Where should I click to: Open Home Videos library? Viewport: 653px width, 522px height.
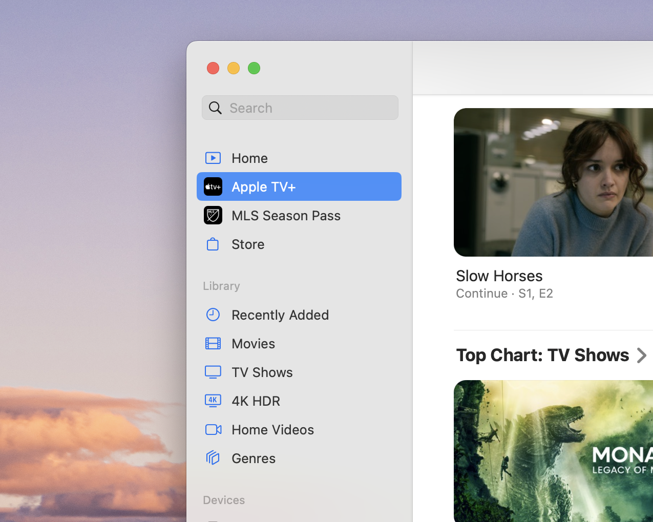(x=299, y=429)
